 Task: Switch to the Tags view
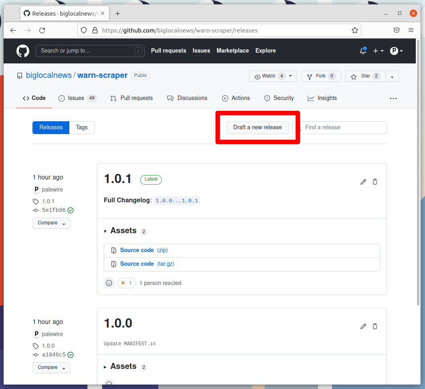[x=82, y=127]
